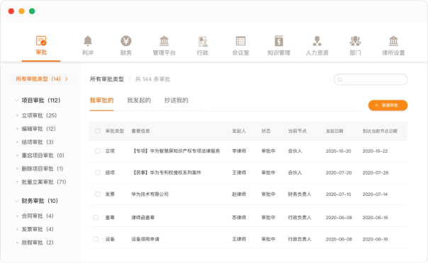
Task: Switch to the 我发起的 tab
Action: point(139,100)
